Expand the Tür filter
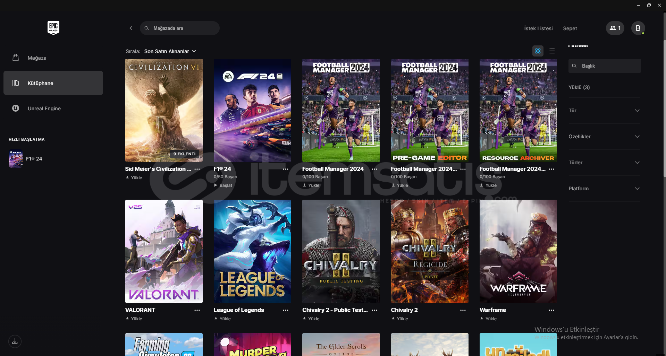Screen dimensions: 666x356 tap(605, 111)
